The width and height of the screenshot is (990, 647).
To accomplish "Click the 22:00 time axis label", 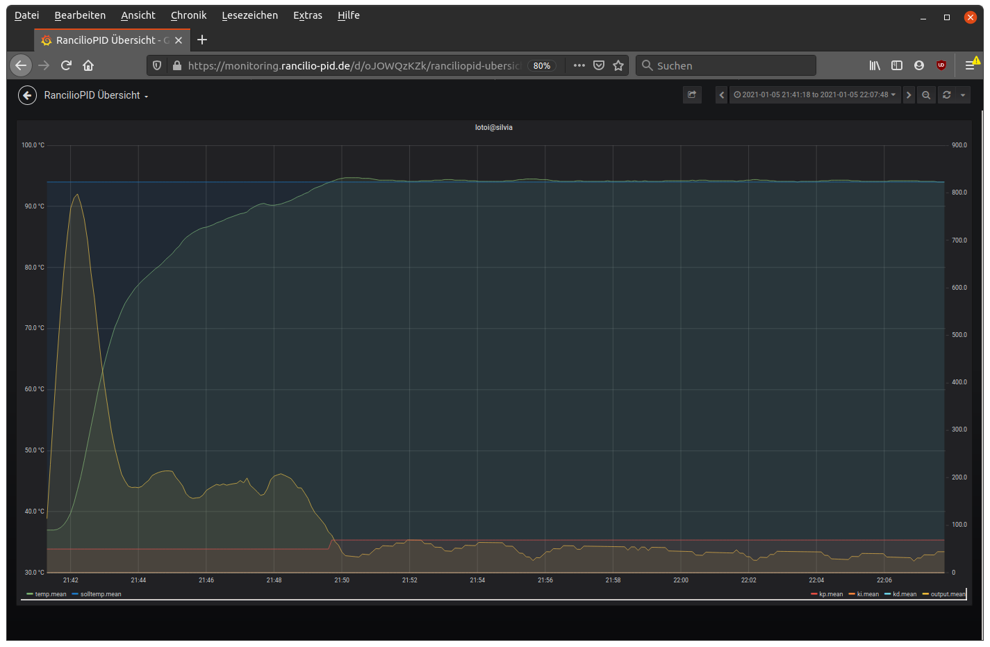I will pyautogui.click(x=681, y=580).
